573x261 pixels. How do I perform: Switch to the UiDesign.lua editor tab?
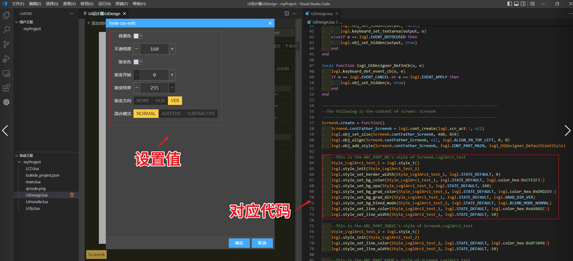coord(321,14)
